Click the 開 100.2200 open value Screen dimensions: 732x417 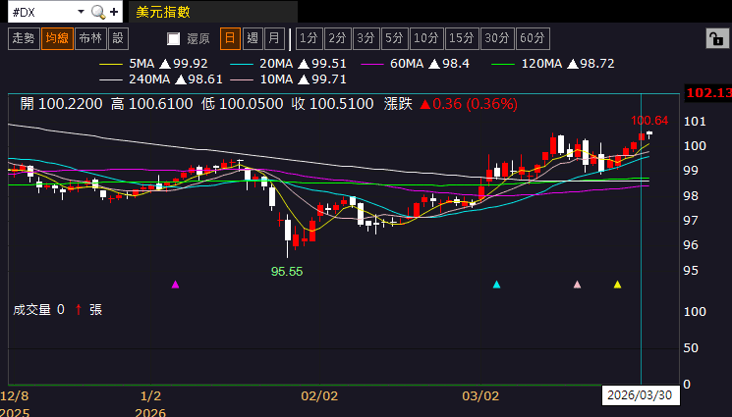tap(61, 104)
